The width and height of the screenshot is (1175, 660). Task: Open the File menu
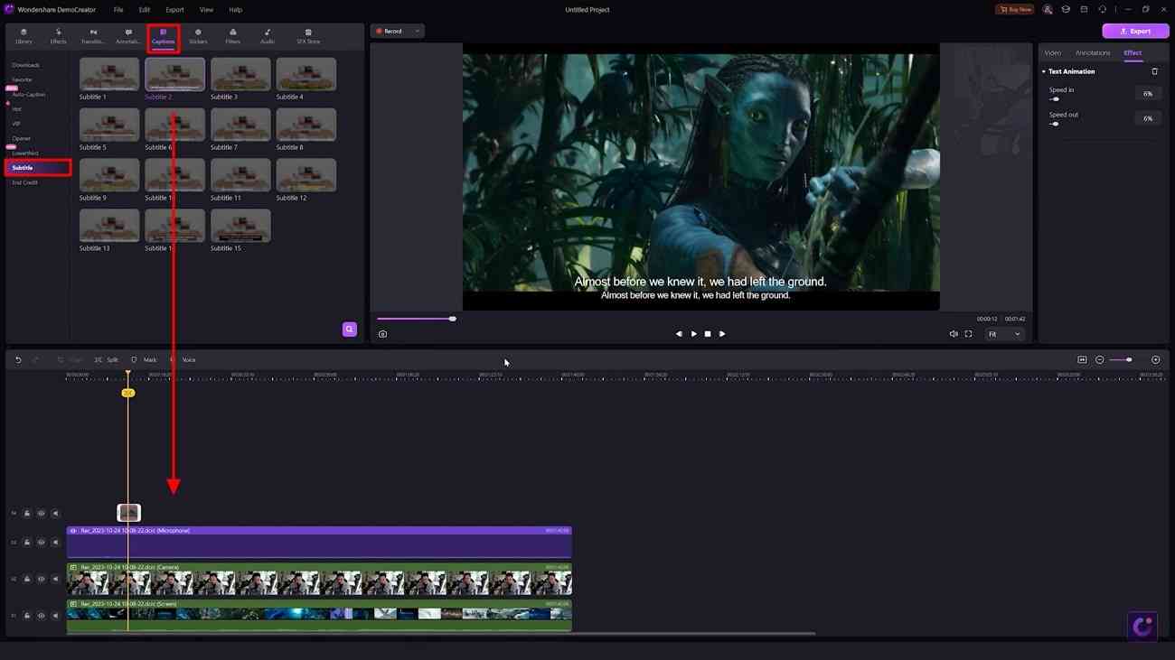tap(118, 10)
